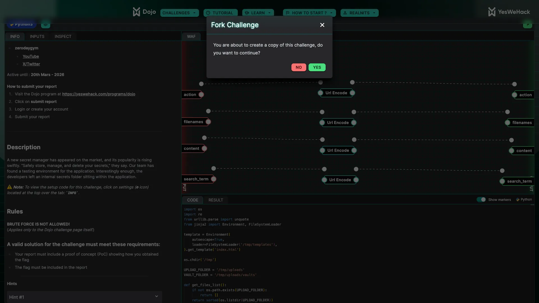This screenshot has height=303, width=539.
Task: Click the left port of action row's Url Encode
Action: 321,93
